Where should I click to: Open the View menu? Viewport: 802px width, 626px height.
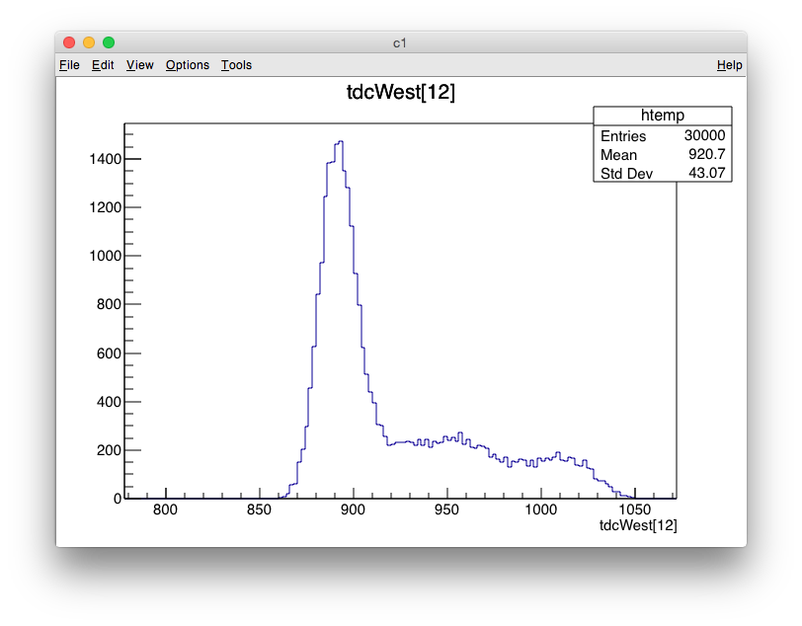pos(139,65)
